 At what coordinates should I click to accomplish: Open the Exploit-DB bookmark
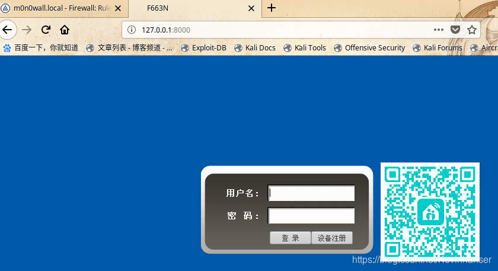point(203,48)
